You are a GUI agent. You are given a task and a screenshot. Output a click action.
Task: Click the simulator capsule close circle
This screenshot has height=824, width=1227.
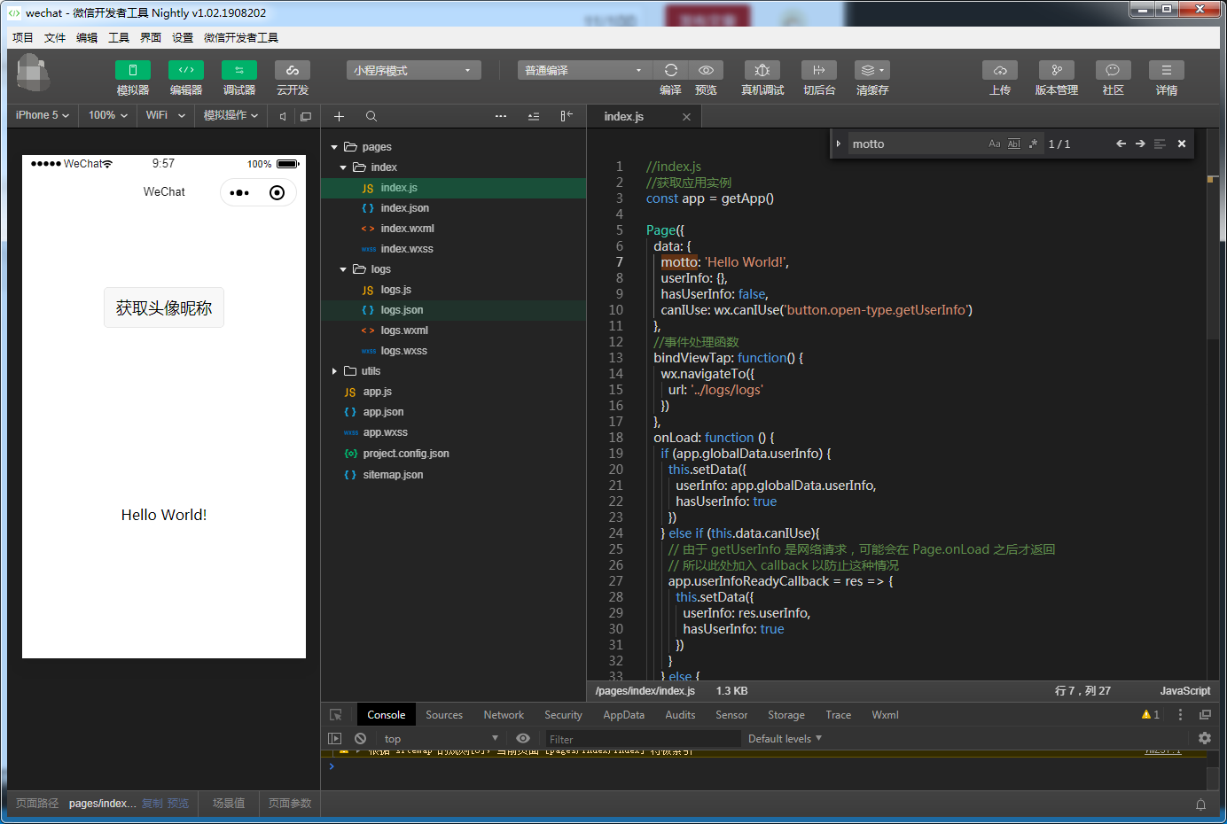coord(277,193)
